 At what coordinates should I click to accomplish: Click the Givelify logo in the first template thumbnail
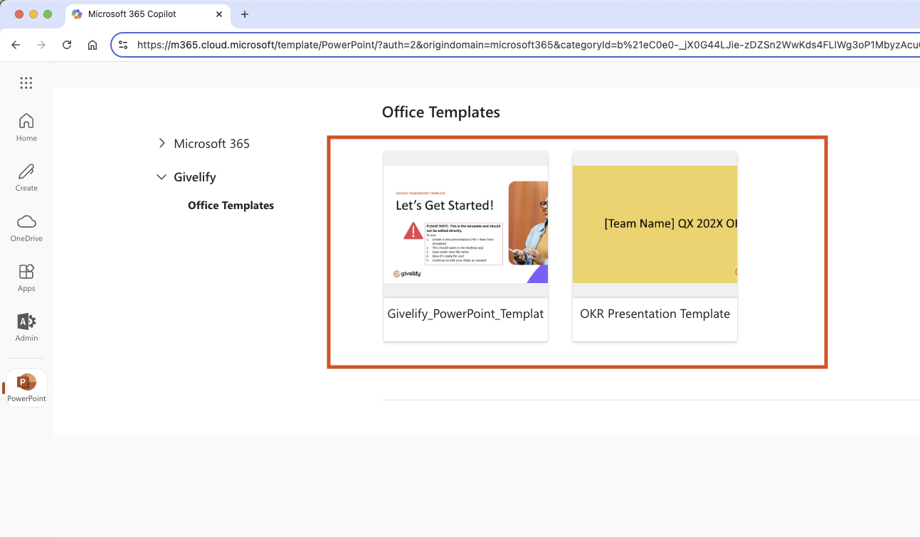[x=407, y=273]
